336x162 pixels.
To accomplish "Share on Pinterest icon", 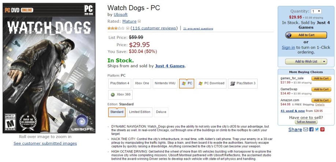I will [x=322, y=129].
